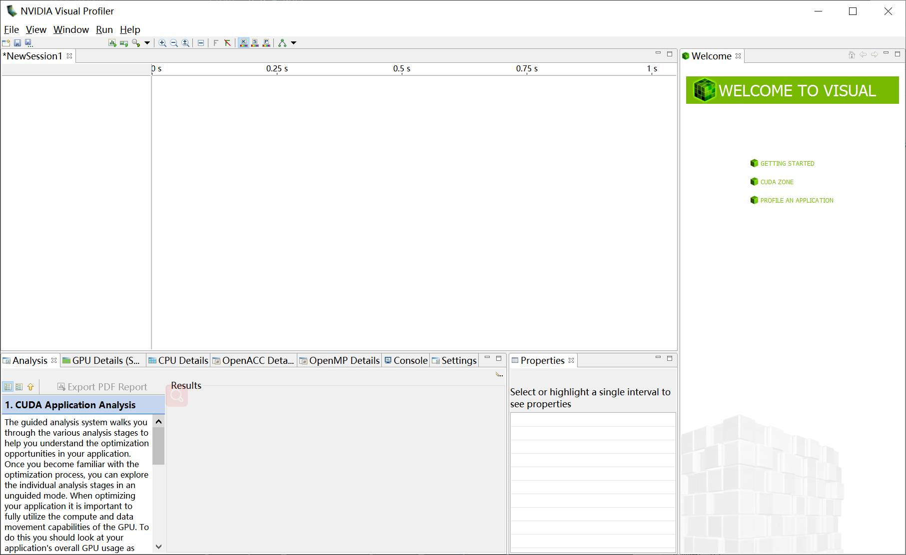
Task: Click the Welcome Home icon
Action: pyautogui.click(x=852, y=54)
